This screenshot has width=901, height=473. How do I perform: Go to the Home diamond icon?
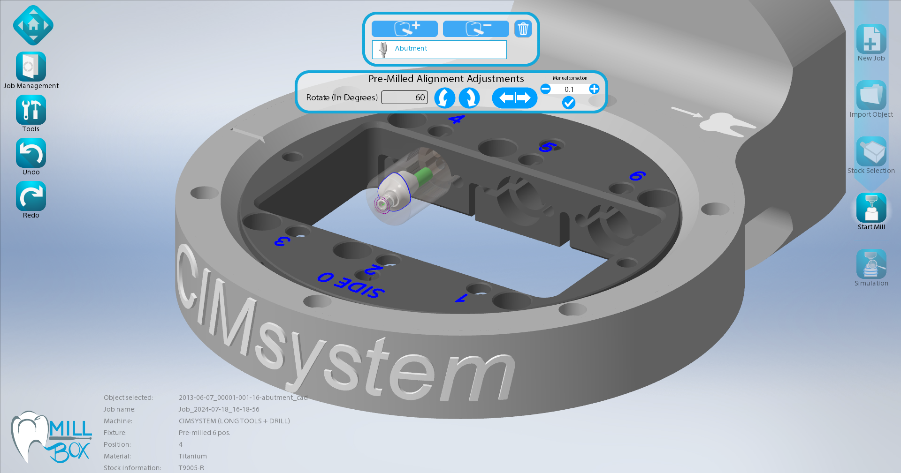(x=33, y=25)
